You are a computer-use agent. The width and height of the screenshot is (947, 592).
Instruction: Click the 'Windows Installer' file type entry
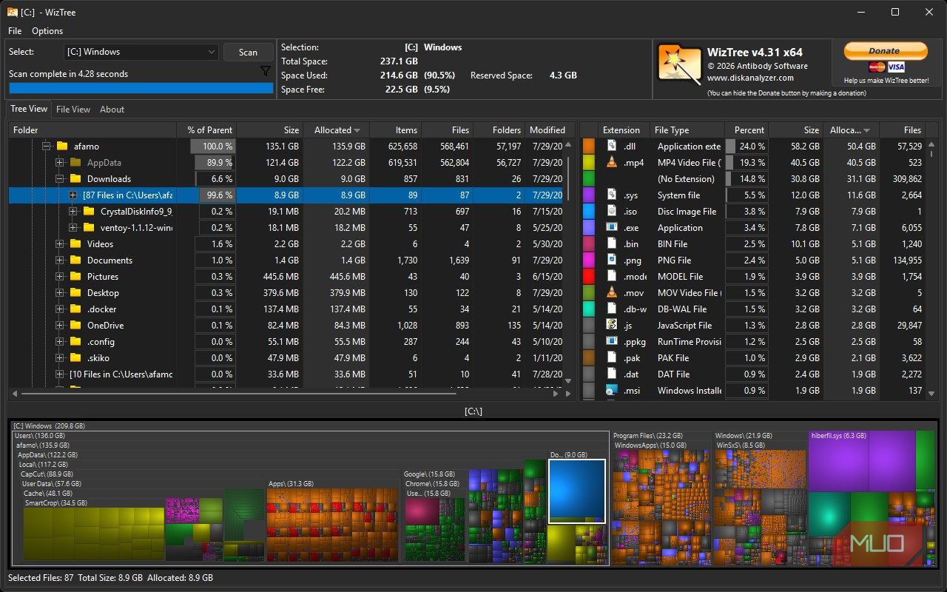690,391
